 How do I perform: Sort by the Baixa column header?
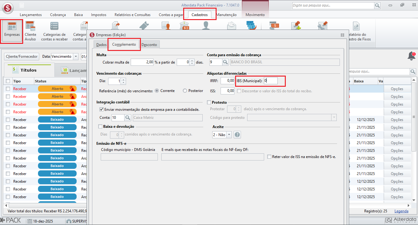365,81
